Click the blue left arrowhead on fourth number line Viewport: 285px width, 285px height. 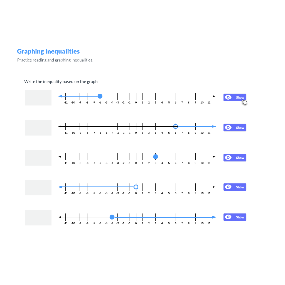click(x=60, y=187)
